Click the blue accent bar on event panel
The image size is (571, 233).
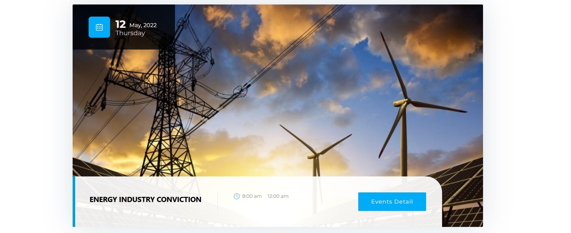74,202
